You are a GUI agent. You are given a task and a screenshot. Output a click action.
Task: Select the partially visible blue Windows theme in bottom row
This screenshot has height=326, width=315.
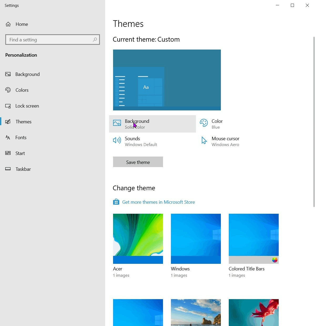138,313
